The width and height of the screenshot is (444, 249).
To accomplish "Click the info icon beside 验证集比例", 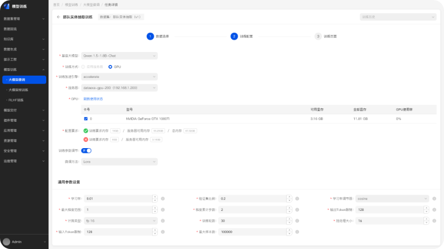I will coord(296,198).
